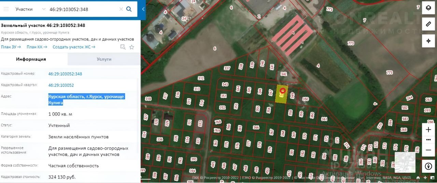This screenshot has height=183, width=437.
Task: Open the hamburger menu icon
Action: pyautogui.click(x=6, y=9)
